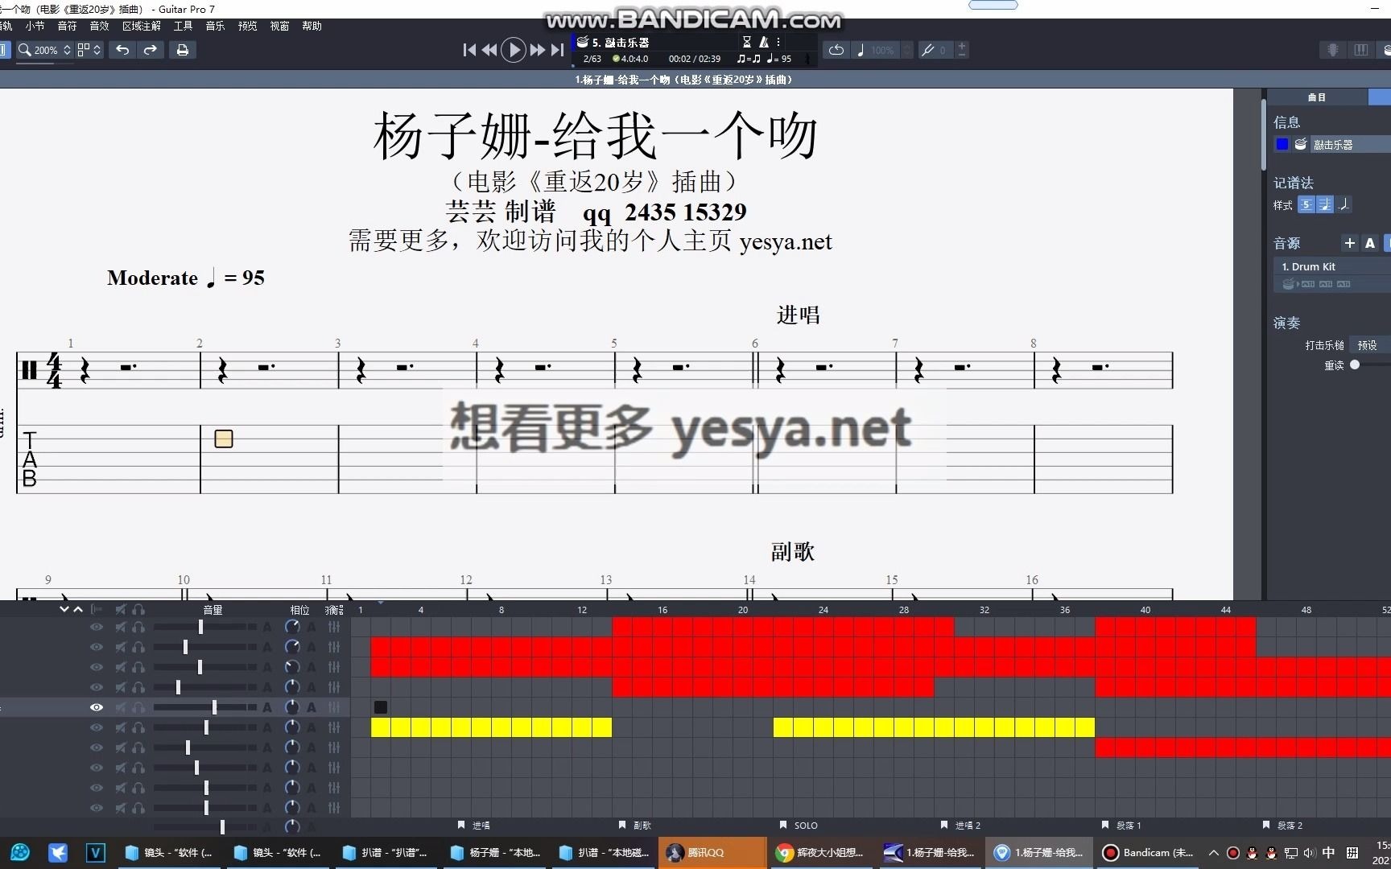Image resolution: width=1391 pixels, height=869 pixels.
Task: Click the relative speed note icon
Action: click(x=861, y=50)
